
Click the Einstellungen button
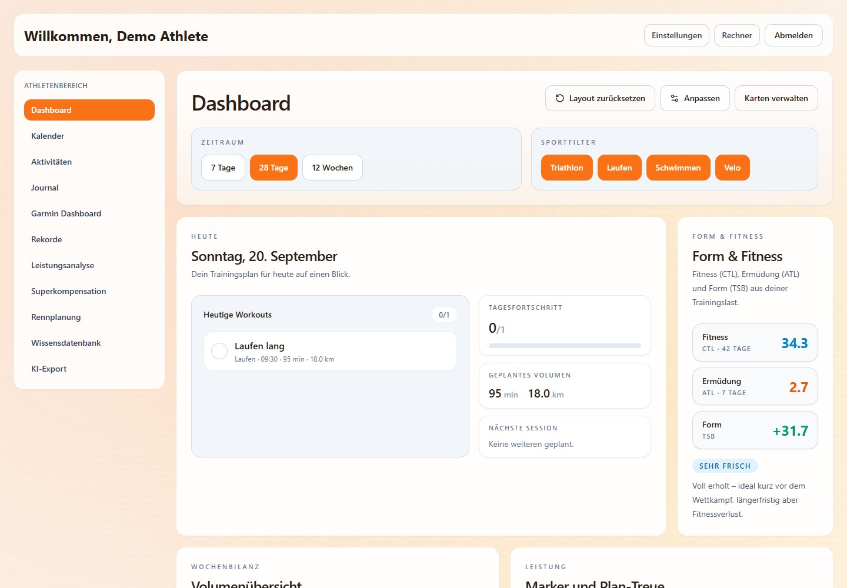pyautogui.click(x=676, y=35)
